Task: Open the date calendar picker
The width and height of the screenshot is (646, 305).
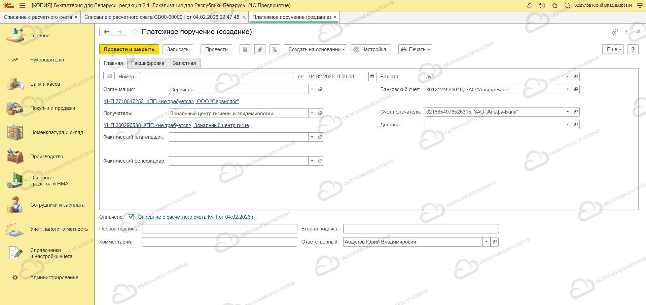Action: [x=372, y=77]
